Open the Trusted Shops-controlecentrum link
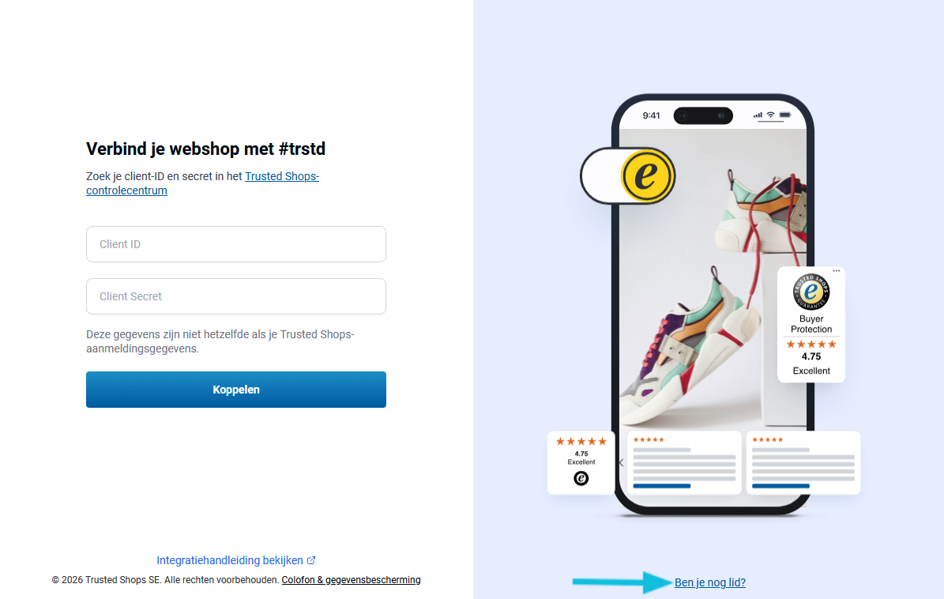 click(202, 183)
